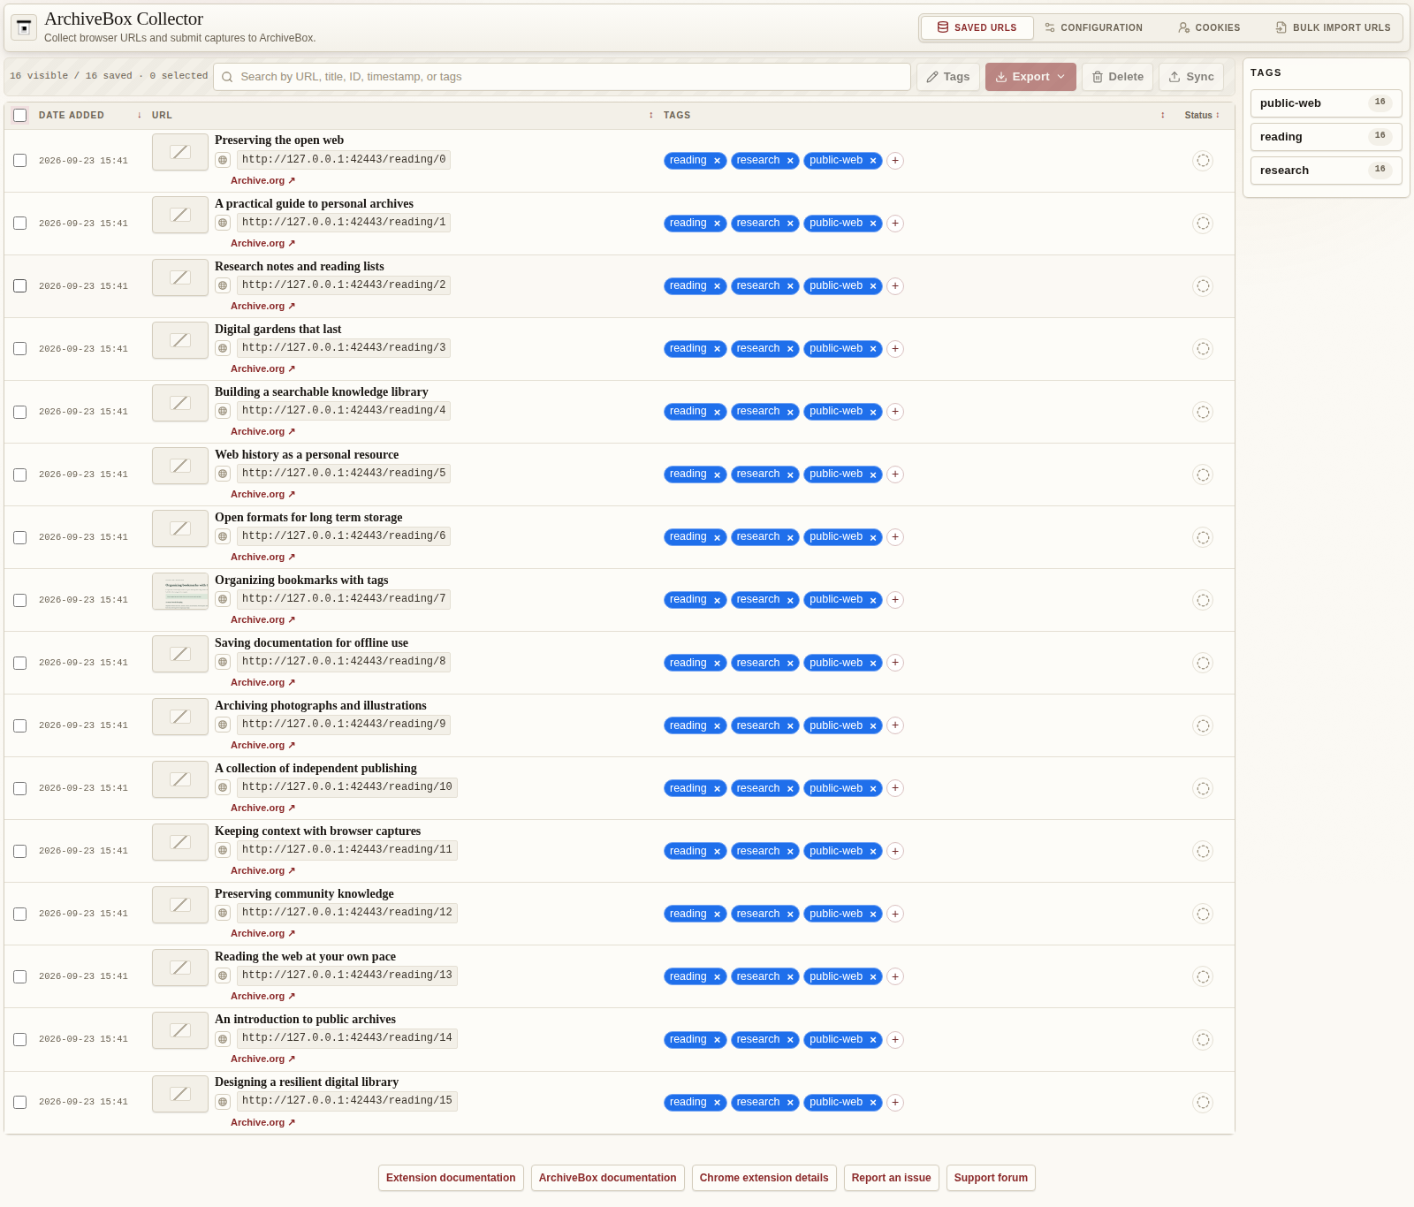The image size is (1414, 1207).
Task: Remove the public-web tag from reading/15 row
Action: [873, 1103]
